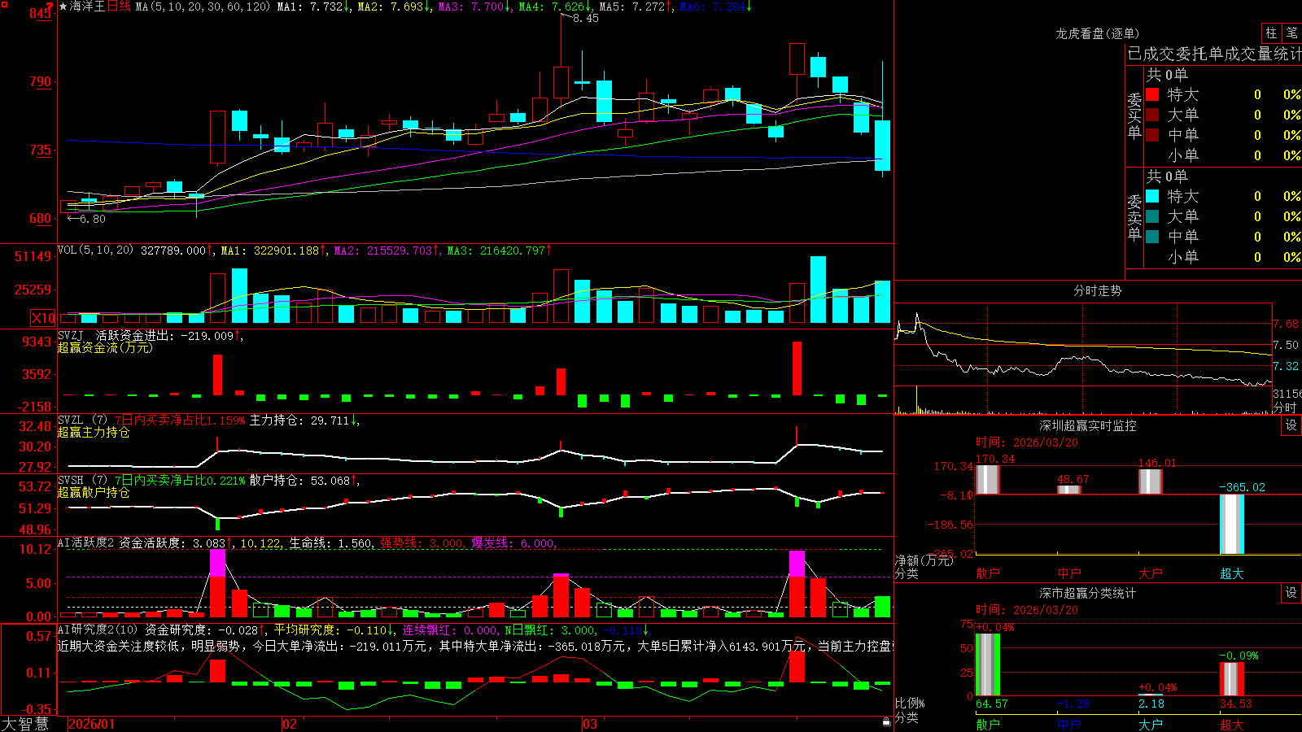Click the 净额(万元) axis label
The height and width of the screenshot is (732, 1302).
tap(924, 560)
